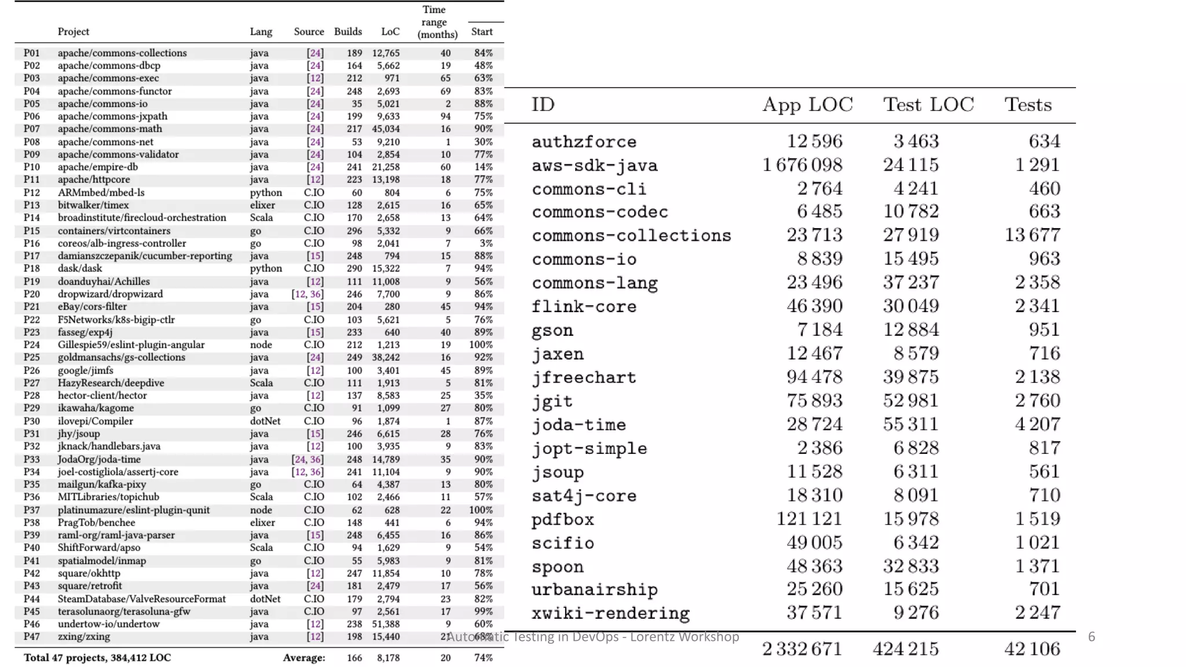
Task: Click the jfreechart row label
Action: click(584, 378)
